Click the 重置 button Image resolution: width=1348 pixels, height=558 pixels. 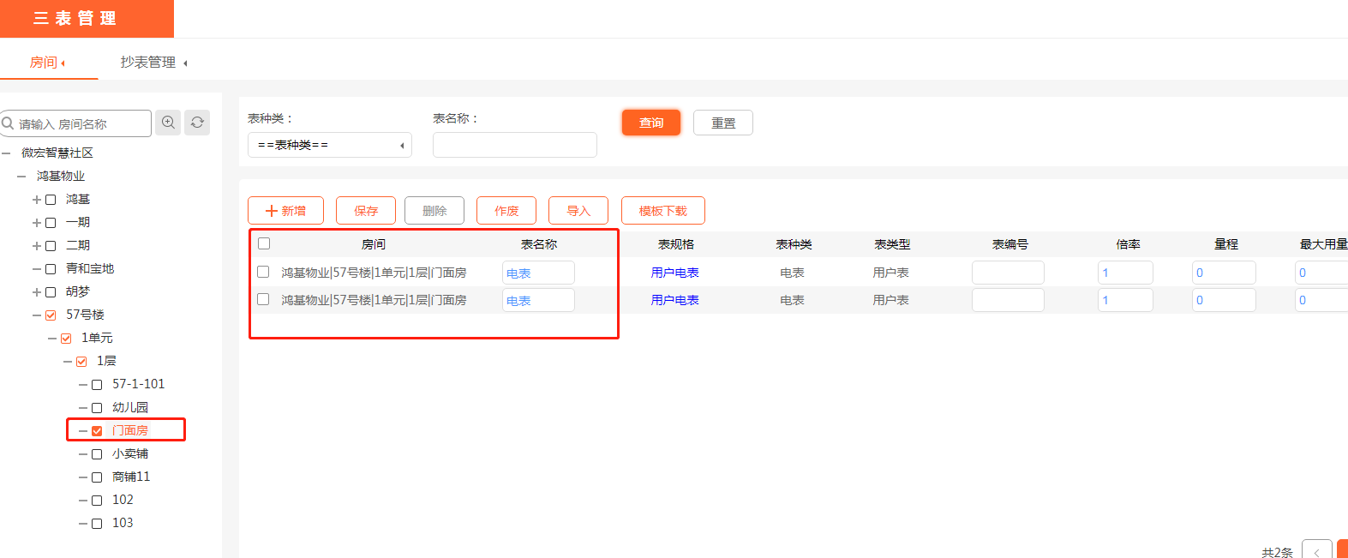point(722,123)
